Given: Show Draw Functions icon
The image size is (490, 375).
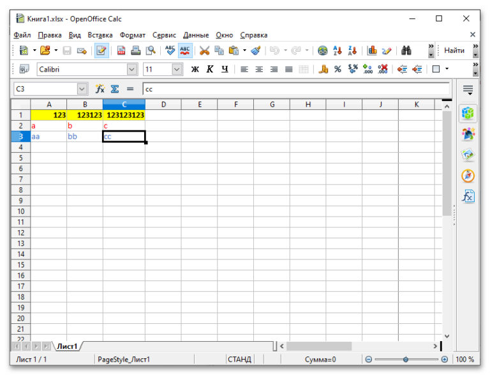Looking at the screenshot, I should (387, 50).
